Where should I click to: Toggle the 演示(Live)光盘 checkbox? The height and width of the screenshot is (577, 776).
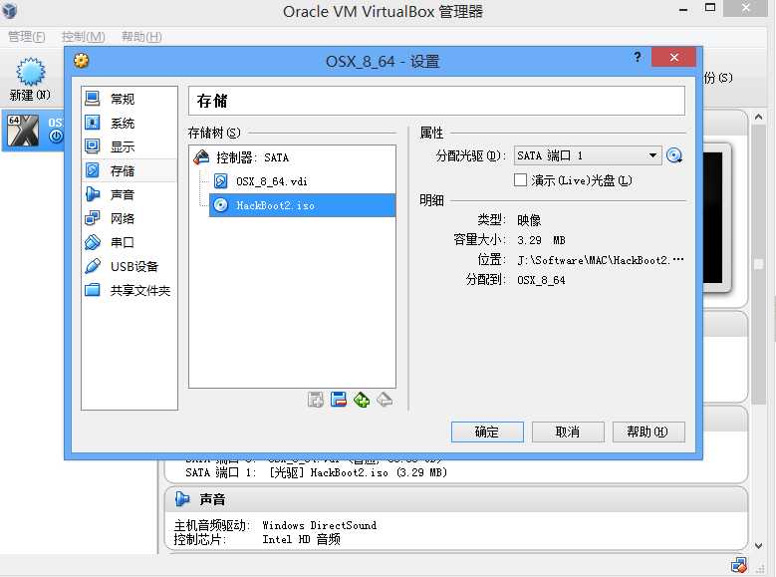click(520, 179)
